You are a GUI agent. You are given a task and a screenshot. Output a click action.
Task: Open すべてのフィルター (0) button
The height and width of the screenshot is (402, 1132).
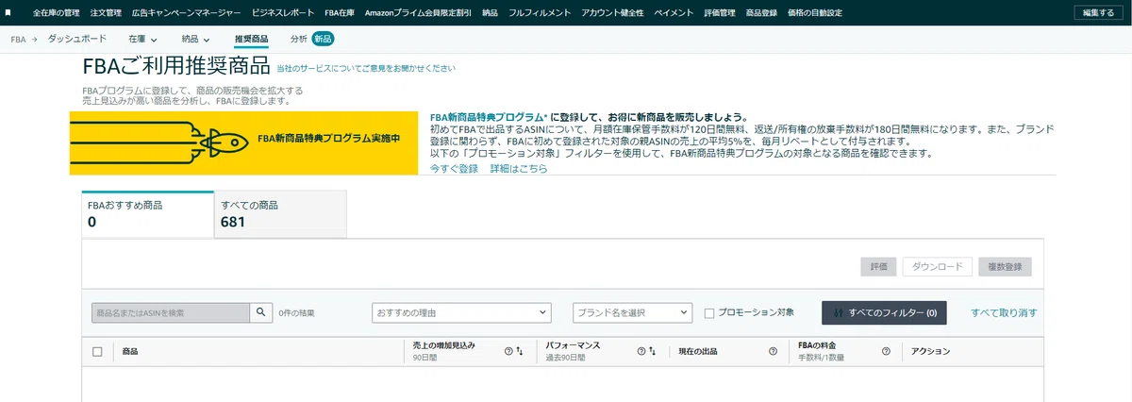(884, 312)
